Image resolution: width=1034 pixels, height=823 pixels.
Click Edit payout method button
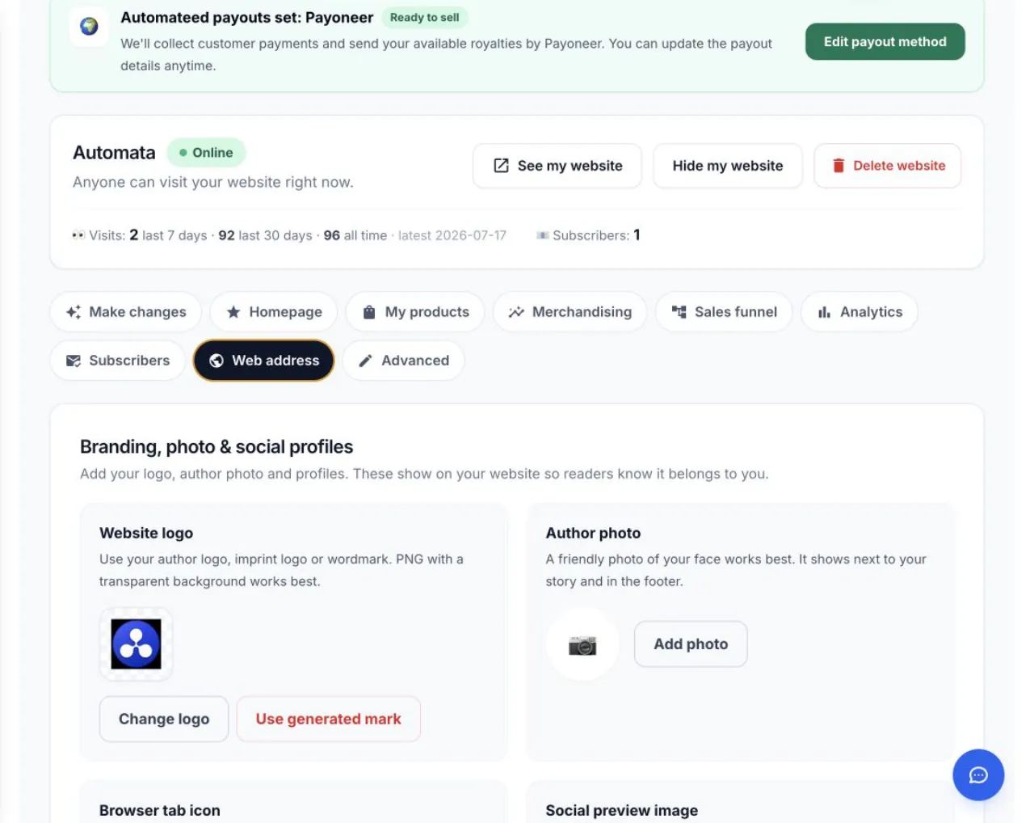[885, 42]
